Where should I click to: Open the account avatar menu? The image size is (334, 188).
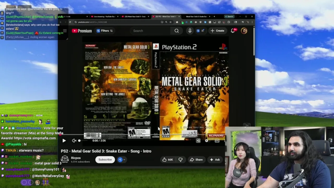[244, 31]
